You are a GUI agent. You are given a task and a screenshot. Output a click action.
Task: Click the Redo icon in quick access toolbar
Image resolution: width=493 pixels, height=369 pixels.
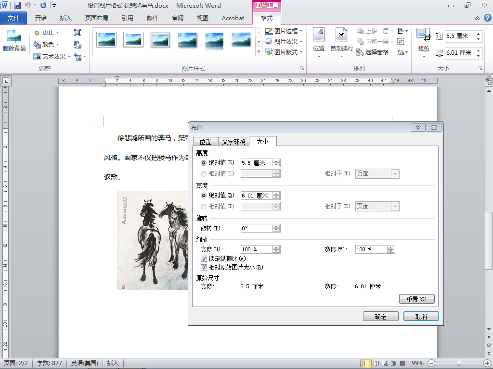click(43, 5)
